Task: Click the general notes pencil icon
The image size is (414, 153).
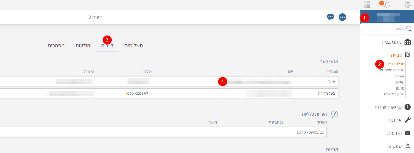Action: click(334, 114)
